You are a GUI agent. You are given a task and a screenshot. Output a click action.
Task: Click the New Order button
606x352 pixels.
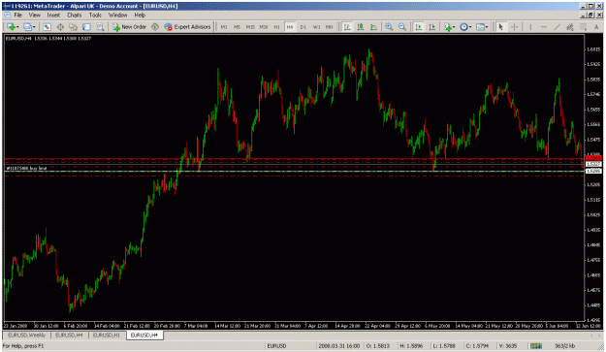point(130,26)
